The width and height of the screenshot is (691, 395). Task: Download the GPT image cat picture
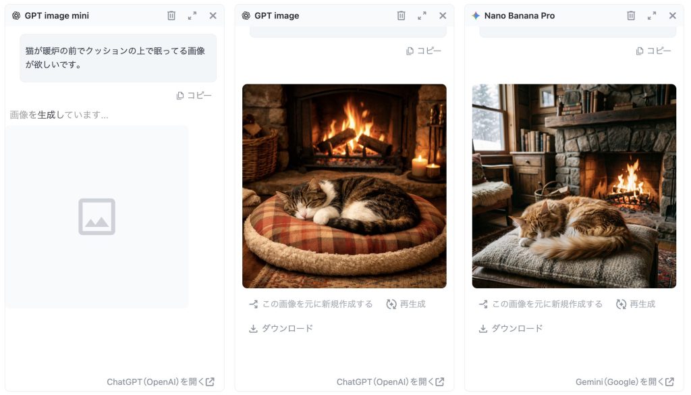281,328
